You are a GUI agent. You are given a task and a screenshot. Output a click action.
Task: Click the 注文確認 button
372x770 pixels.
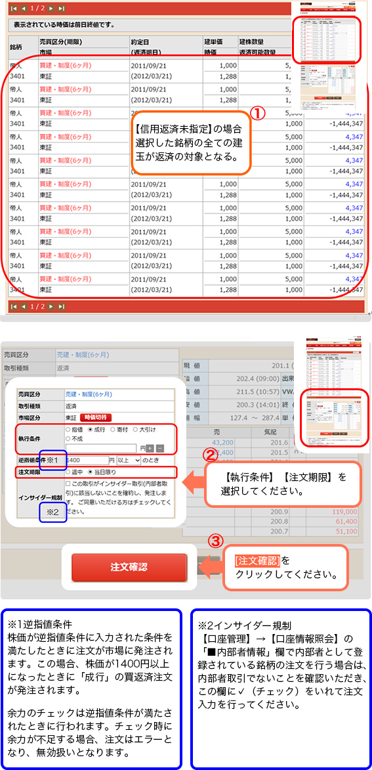pos(129,567)
